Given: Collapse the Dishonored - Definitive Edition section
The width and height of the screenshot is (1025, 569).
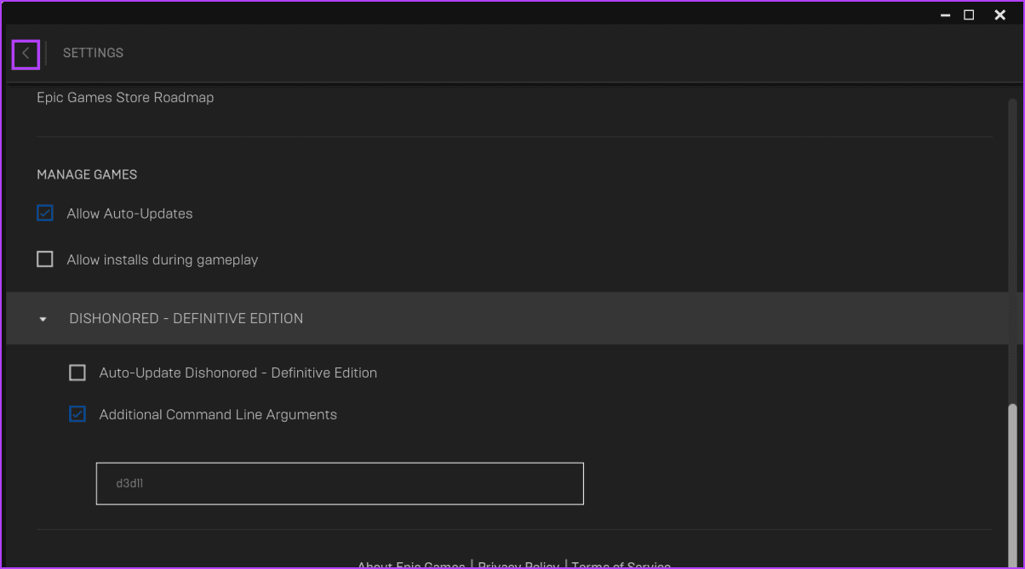Looking at the screenshot, I should coord(43,319).
